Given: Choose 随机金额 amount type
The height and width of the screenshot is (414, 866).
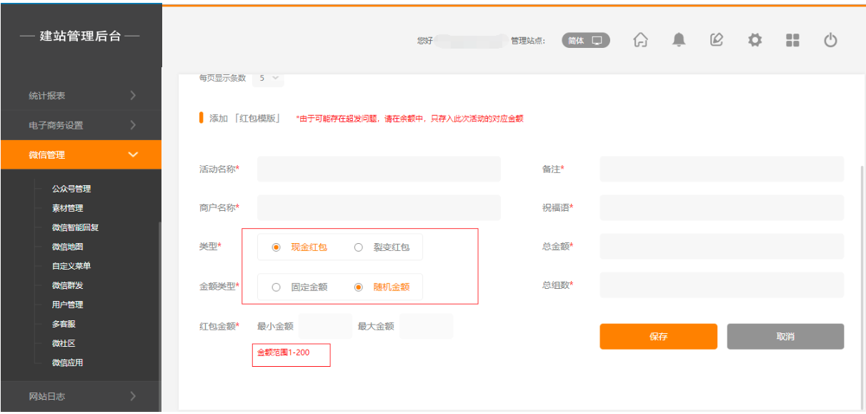Looking at the screenshot, I should (x=359, y=287).
